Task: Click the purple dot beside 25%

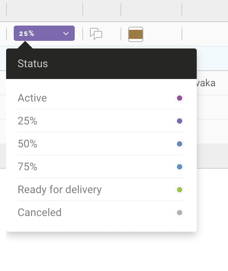Action: click(180, 121)
